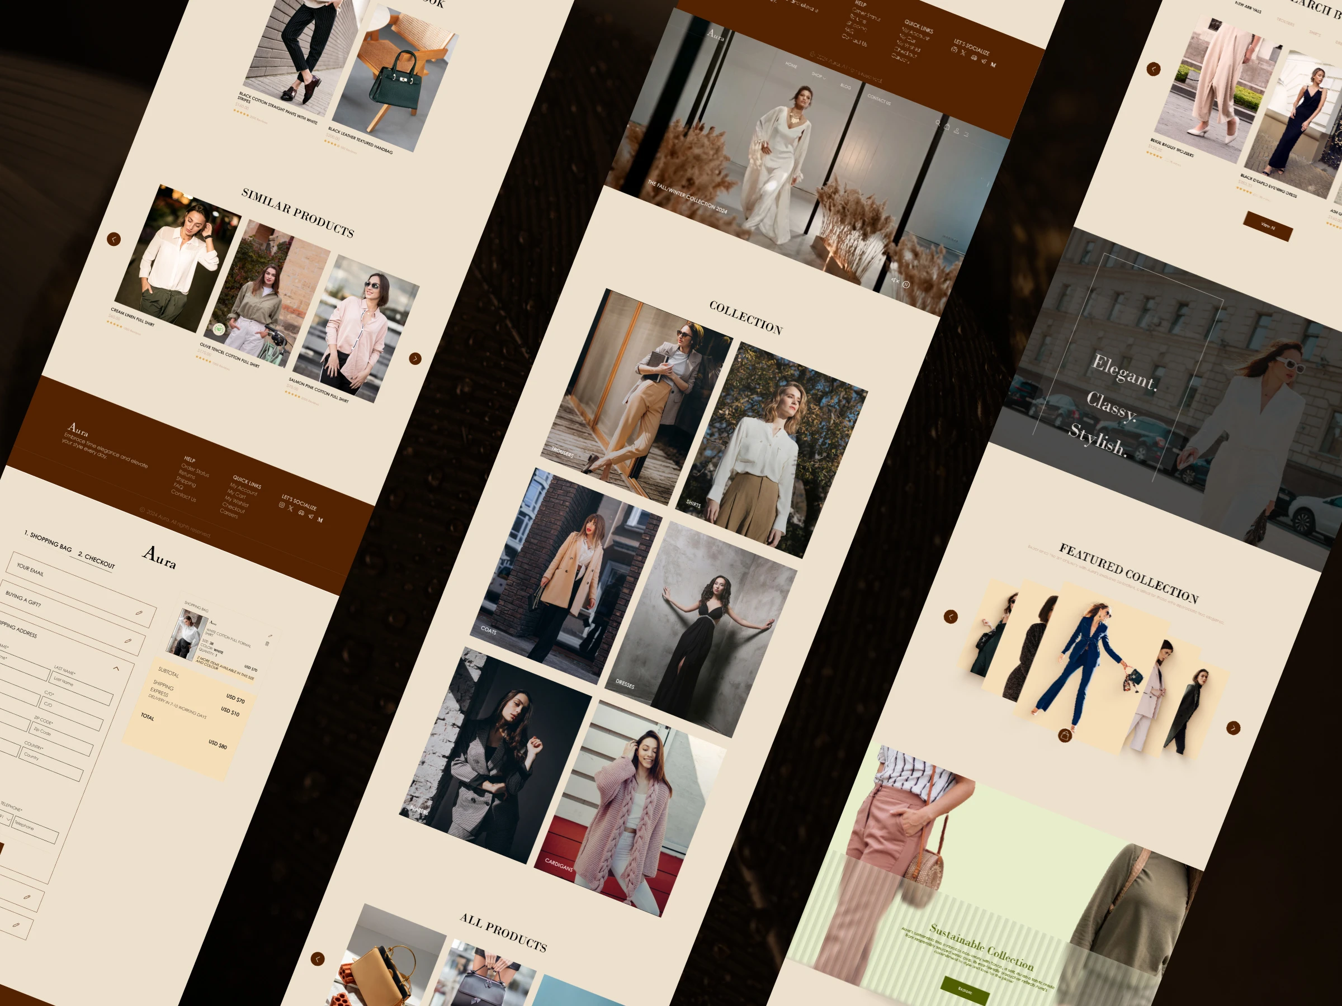Click the user account icon in hero header
Viewport: 1342px width, 1006px height.
tap(957, 130)
